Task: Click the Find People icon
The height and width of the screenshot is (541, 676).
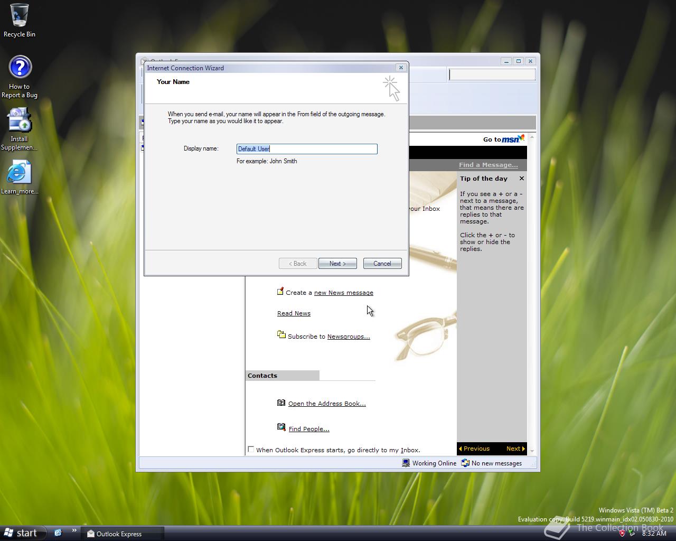Action: [281, 427]
